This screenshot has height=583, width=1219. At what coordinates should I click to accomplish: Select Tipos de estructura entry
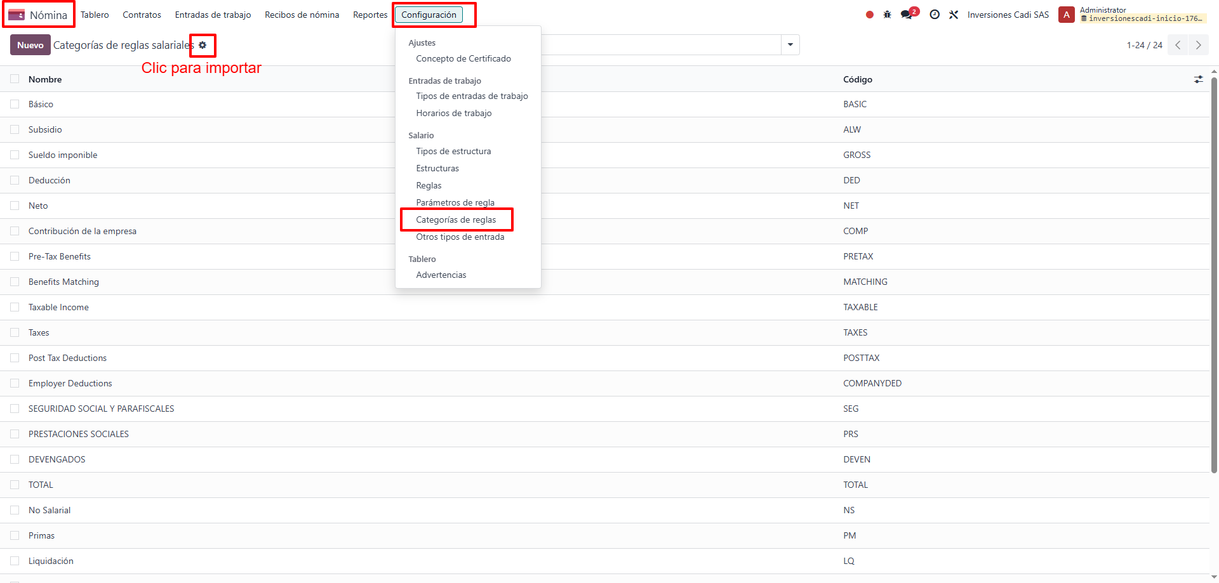pos(453,151)
